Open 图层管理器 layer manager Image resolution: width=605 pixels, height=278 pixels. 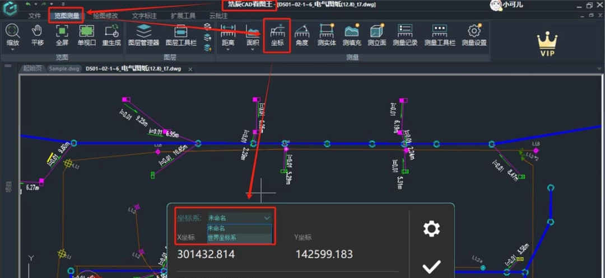click(x=144, y=35)
